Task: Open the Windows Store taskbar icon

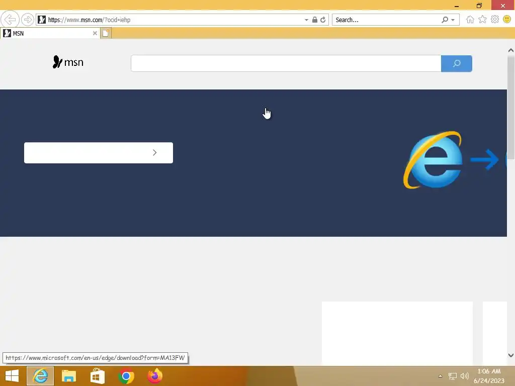Action: click(x=97, y=376)
